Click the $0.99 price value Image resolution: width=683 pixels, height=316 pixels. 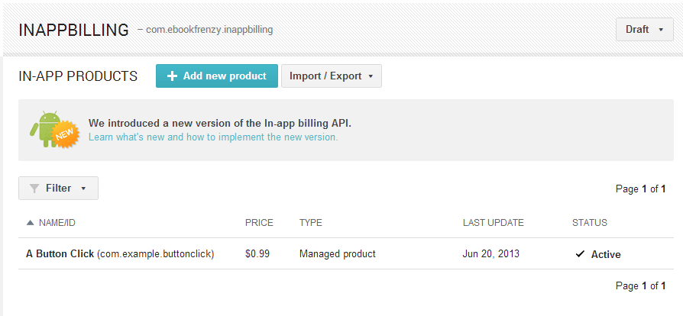pos(257,254)
